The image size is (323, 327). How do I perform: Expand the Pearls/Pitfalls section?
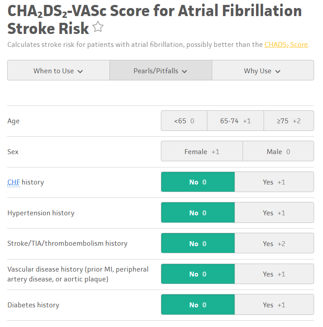click(160, 71)
